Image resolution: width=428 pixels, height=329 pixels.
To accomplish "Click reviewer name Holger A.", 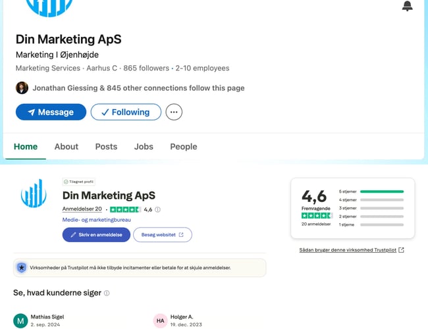I will [x=182, y=316].
